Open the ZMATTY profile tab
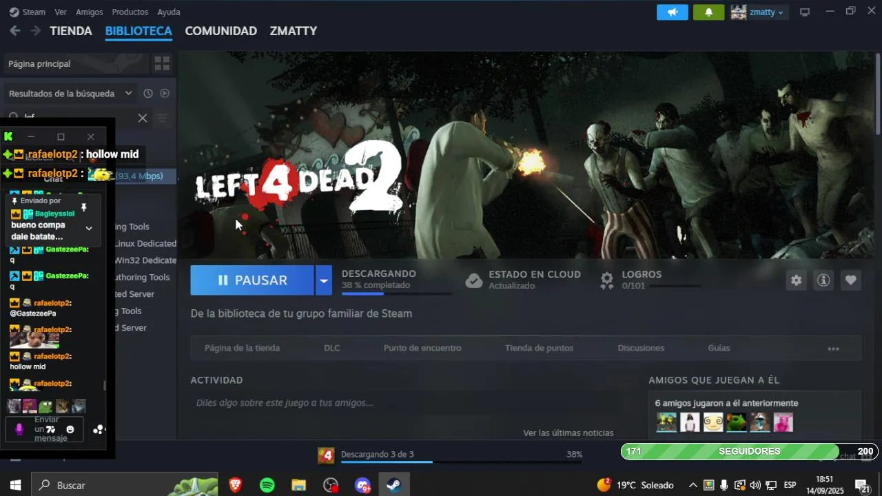Viewport: 882px width, 496px height. click(x=294, y=31)
